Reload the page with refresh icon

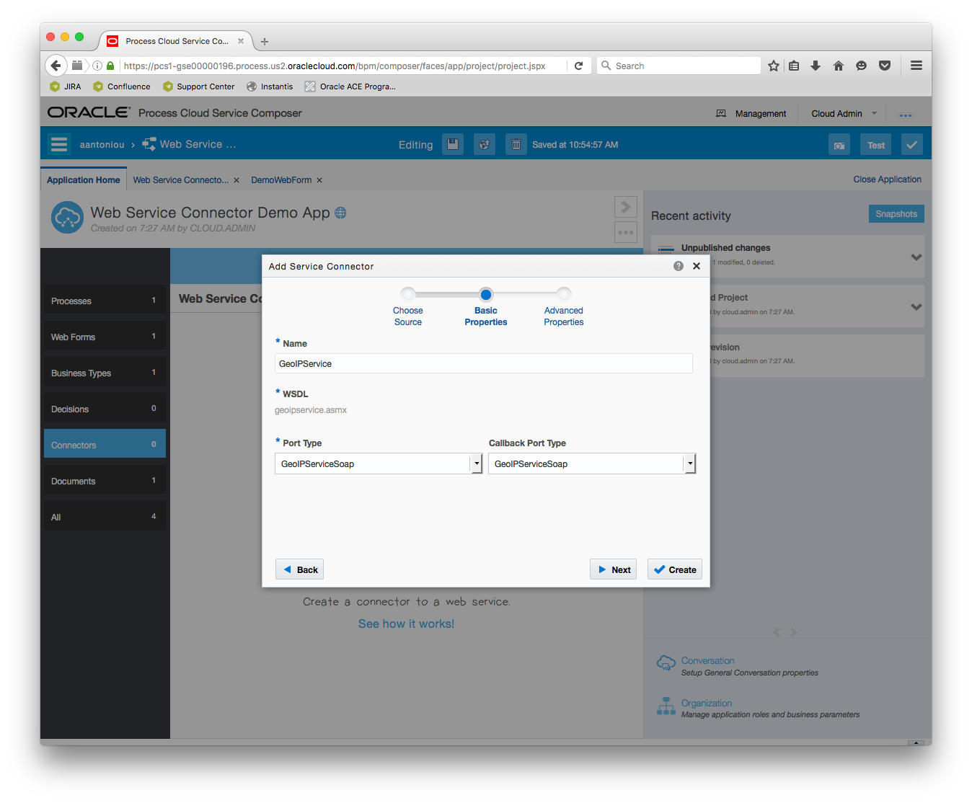point(578,66)
